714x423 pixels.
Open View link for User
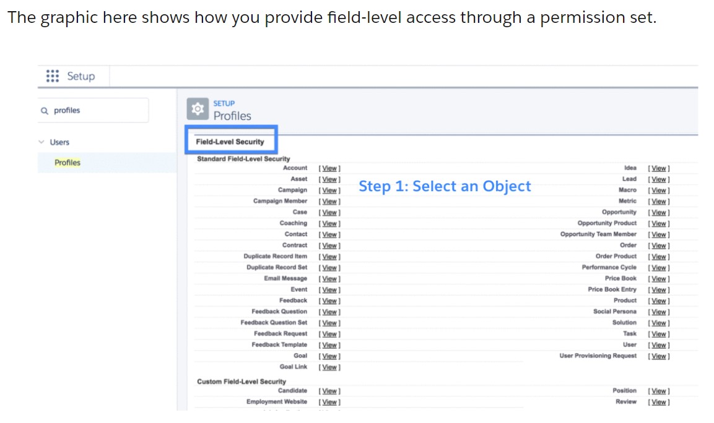(659, 345)
